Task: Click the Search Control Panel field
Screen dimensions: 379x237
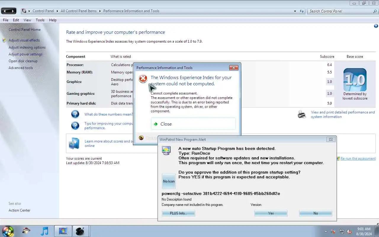Action: click(x=341, y=11)
